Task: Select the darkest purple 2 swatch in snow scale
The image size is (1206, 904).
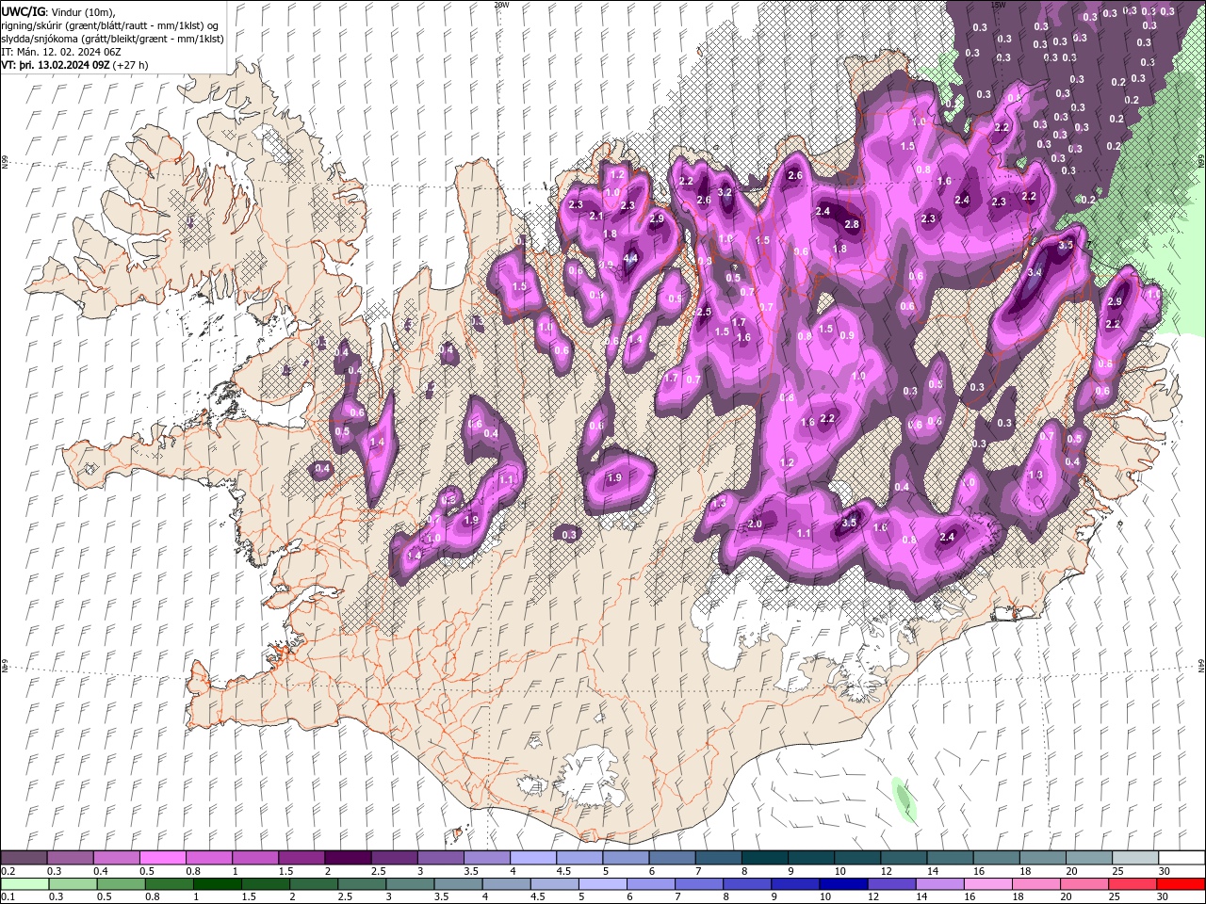Action: pos(347,858)
